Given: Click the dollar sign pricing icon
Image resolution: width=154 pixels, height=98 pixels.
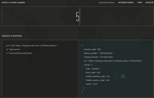Looking at the screenshot, I should 123,77.
